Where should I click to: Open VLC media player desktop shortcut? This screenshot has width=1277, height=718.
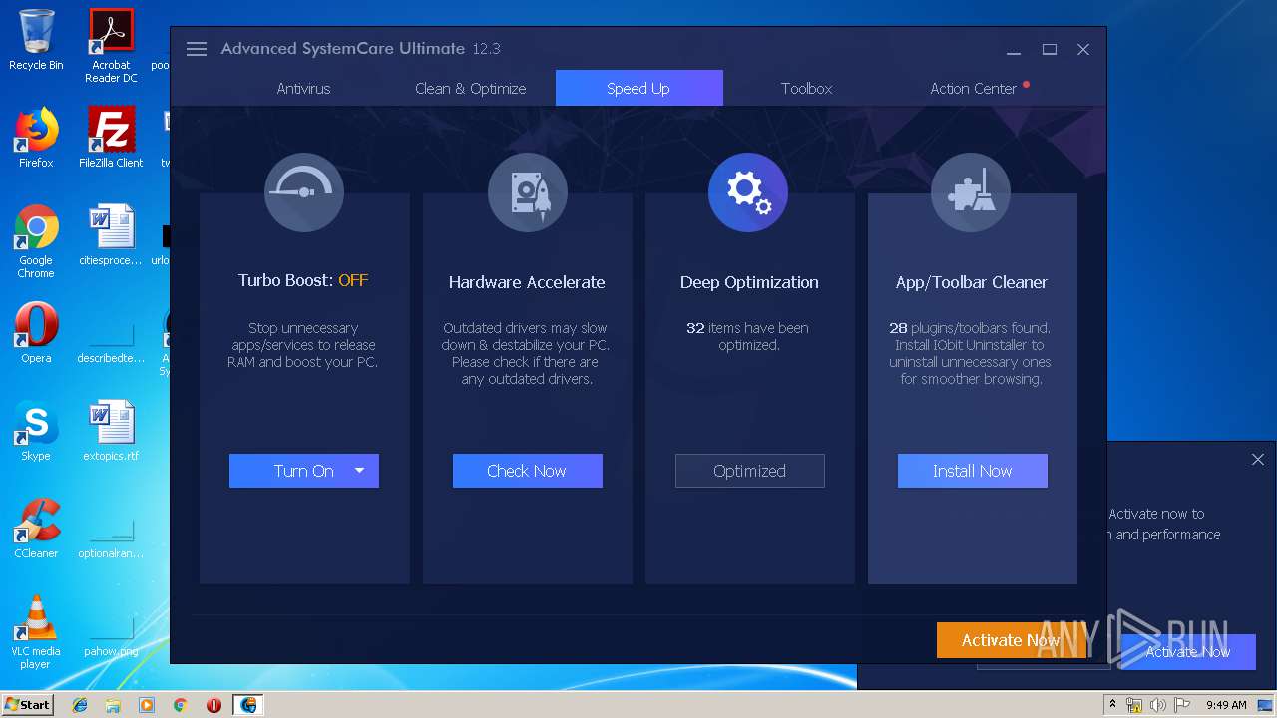pos(36,632)
